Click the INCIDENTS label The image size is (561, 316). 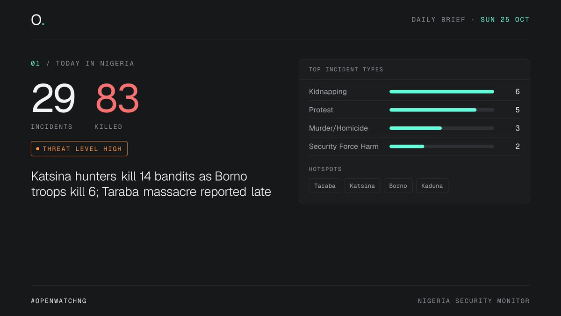(52, 127)
